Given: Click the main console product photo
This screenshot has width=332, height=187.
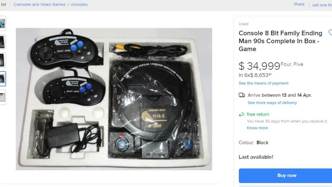Looking at the screenshot, I should [x=114, y=99].
